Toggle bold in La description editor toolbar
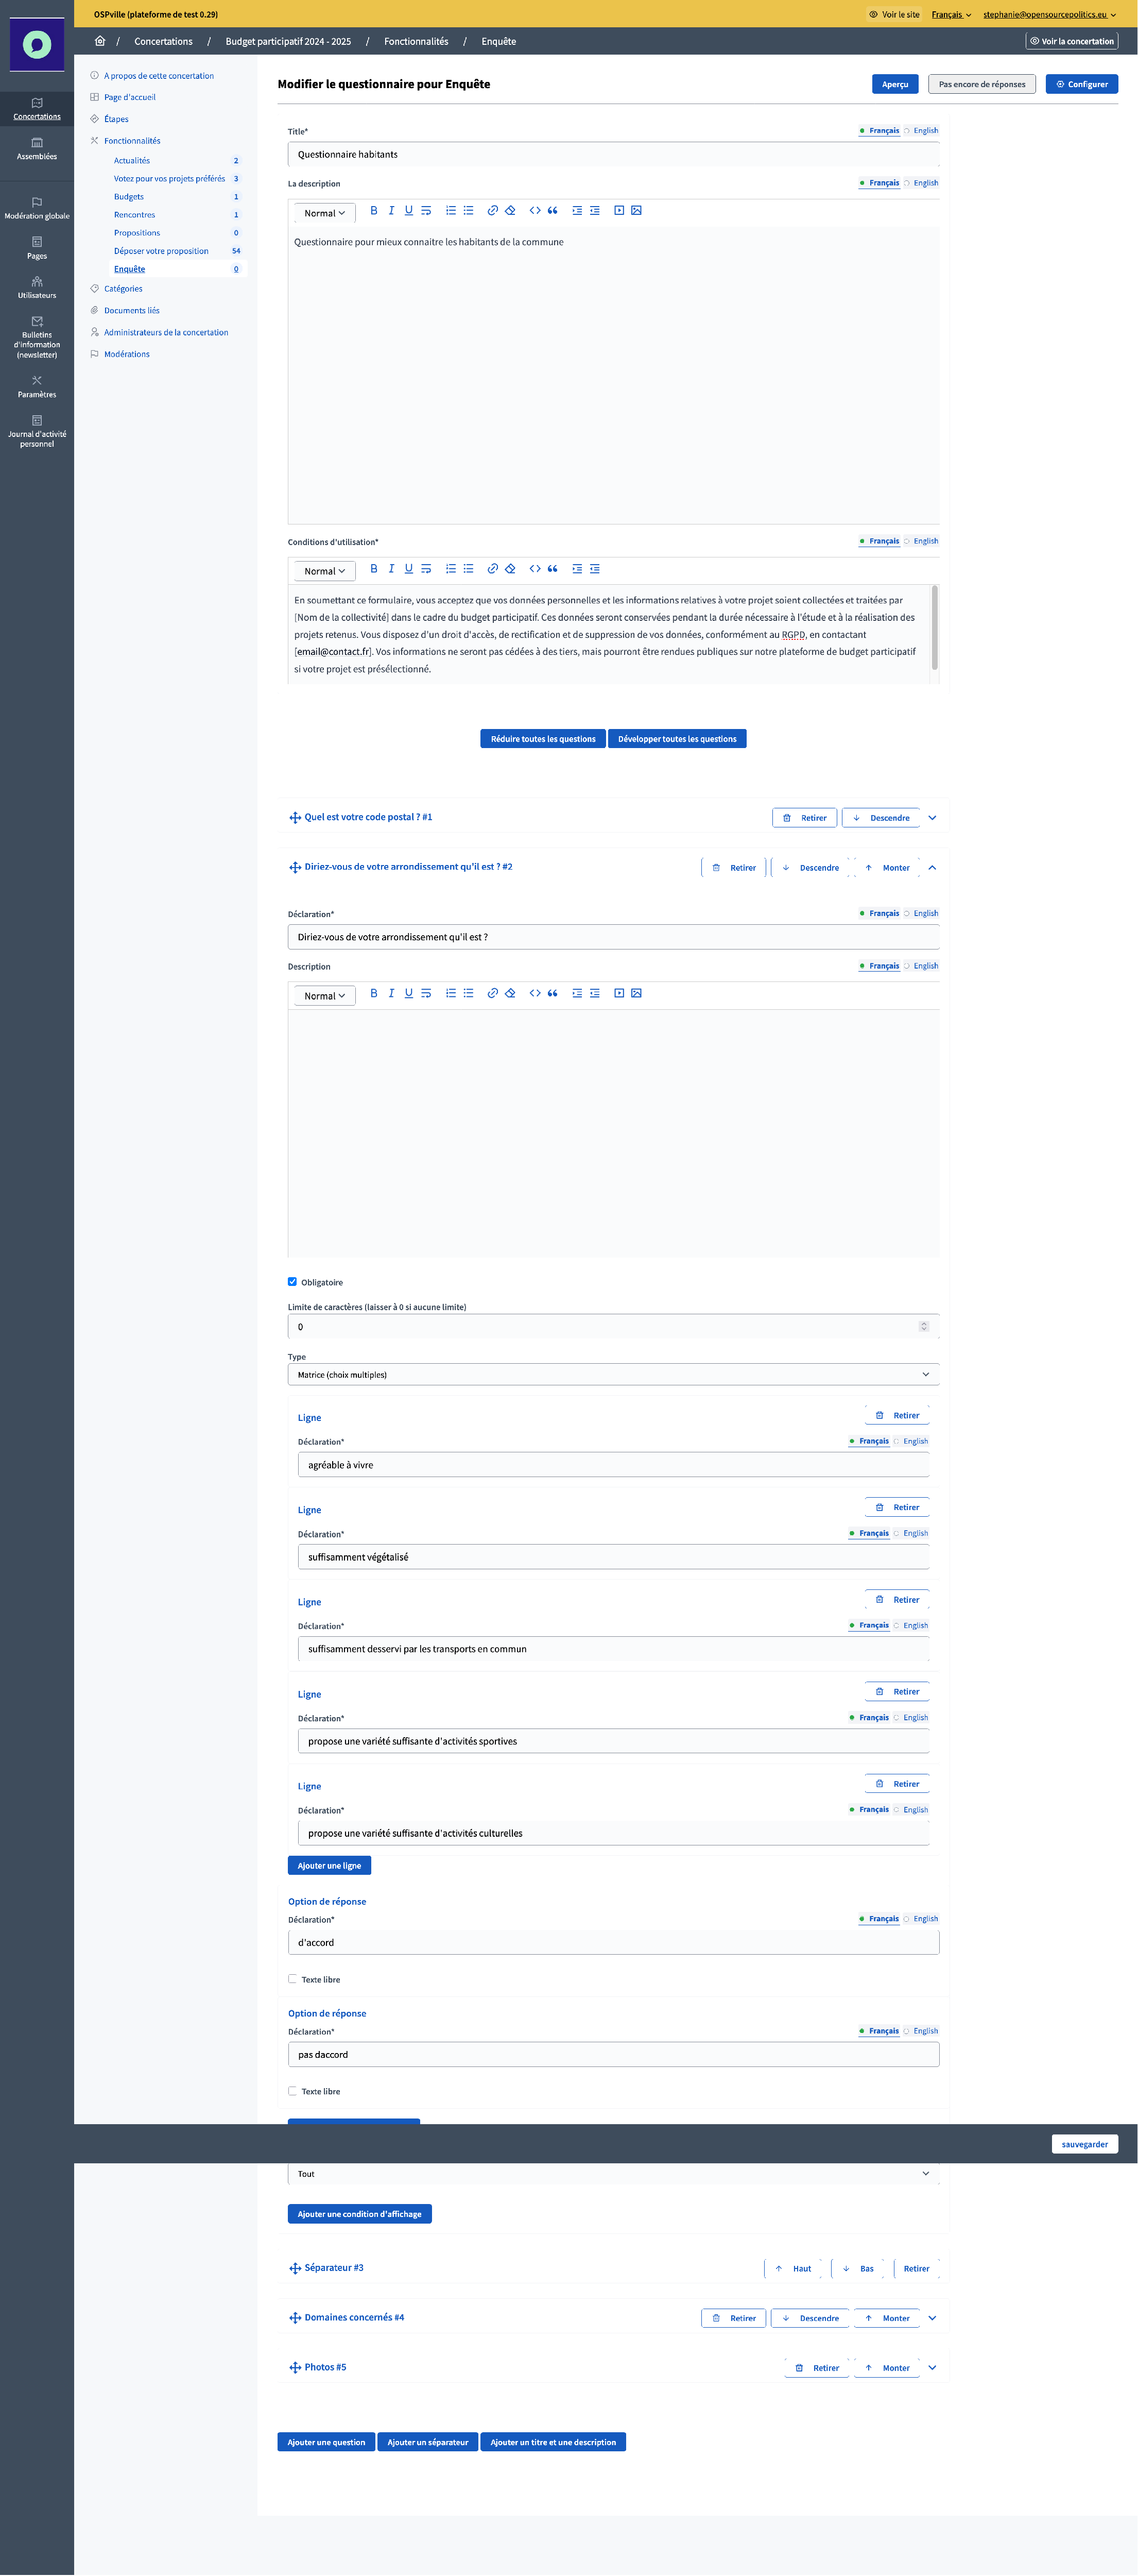 tap(374, 211)
